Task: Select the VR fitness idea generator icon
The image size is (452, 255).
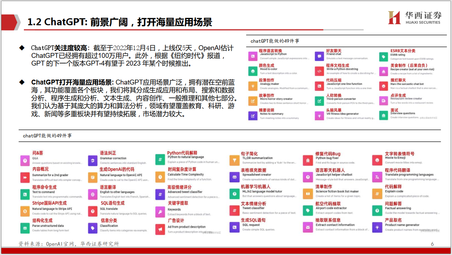Action: coord(319,116)
